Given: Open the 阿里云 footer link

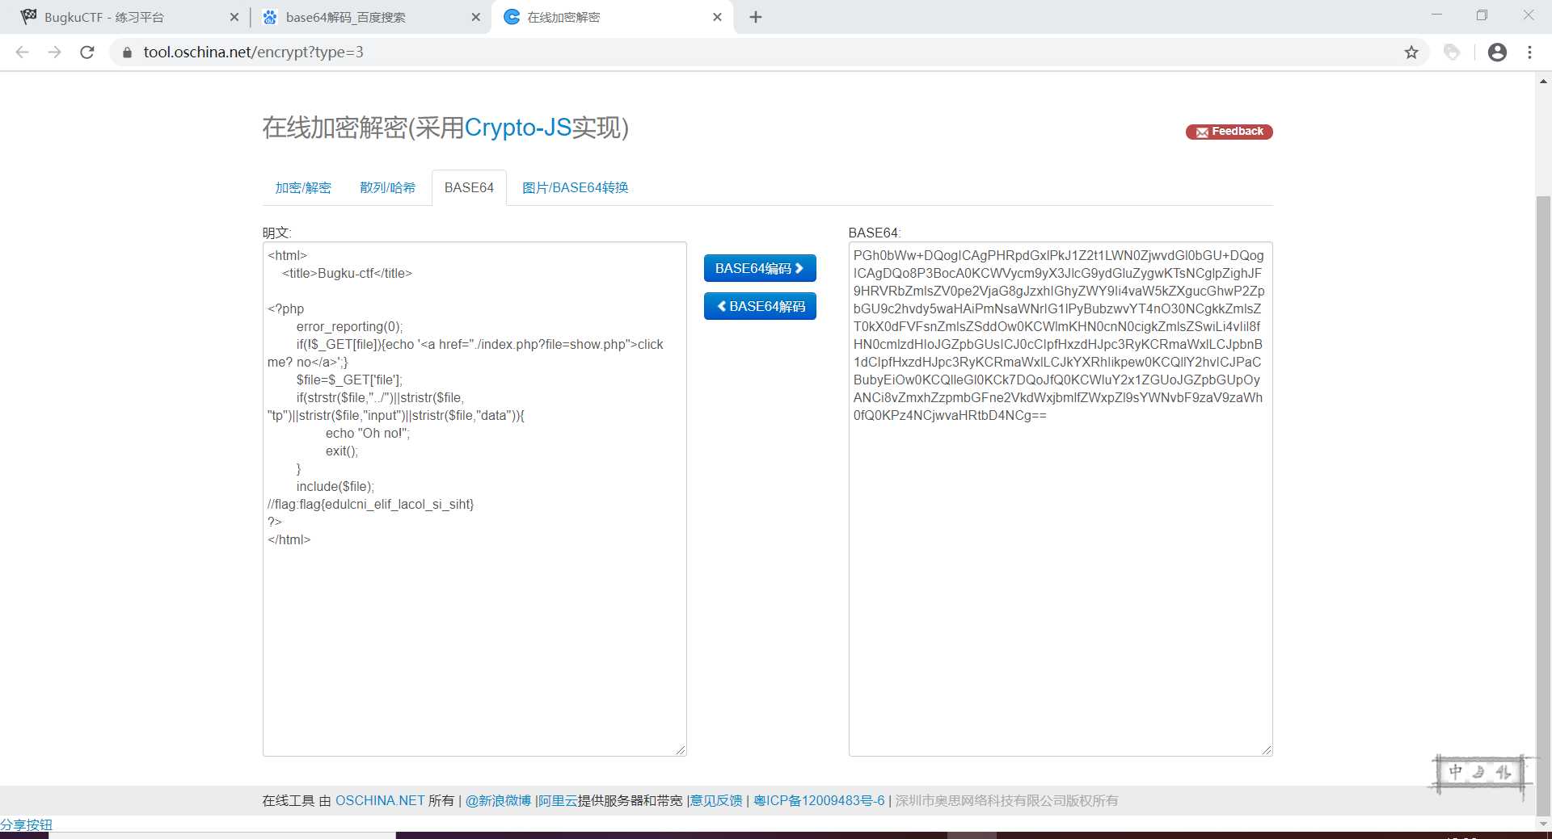Looking at the screenshot, I should tap(558, 800).
